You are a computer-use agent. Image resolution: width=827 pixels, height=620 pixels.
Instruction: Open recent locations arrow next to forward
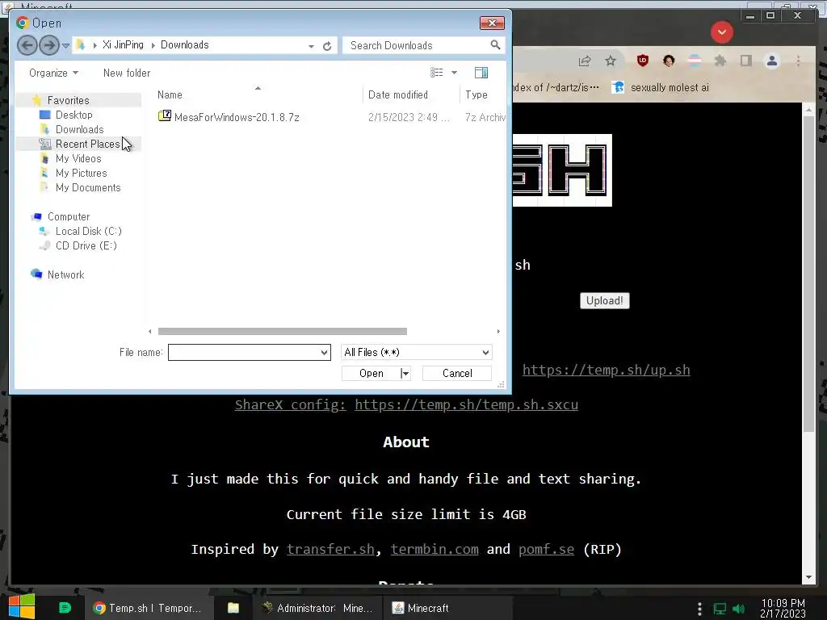tap(65, 46)
